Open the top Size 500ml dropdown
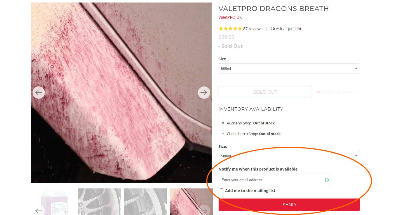The image size is (393, 215). point(289,68)
